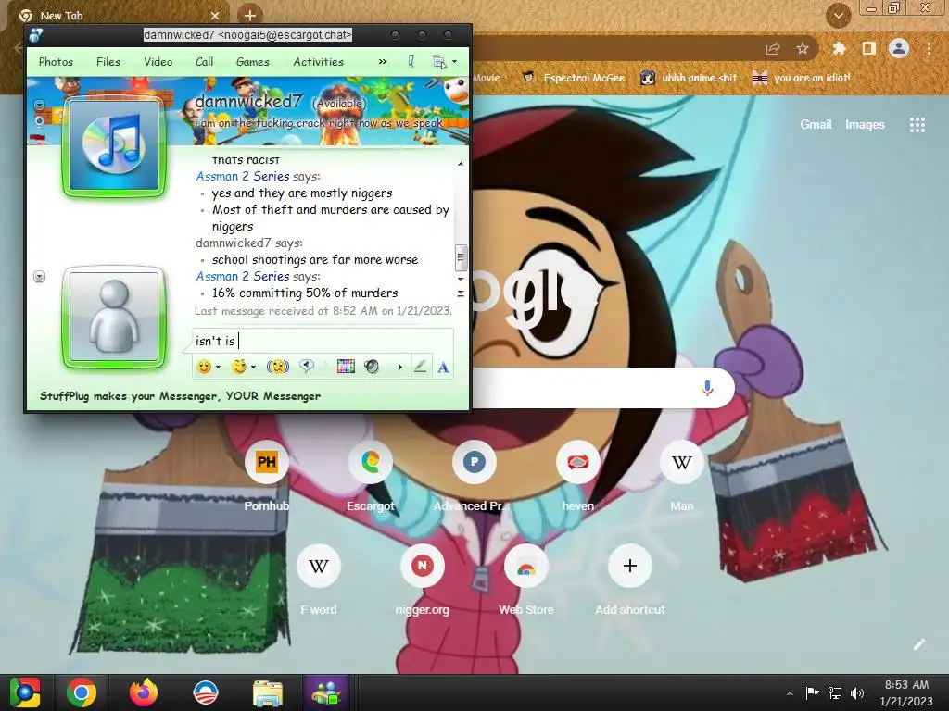Open the Web Store shortcut tile
Viewport: 949px width, 711px height.
click(526, 581)
